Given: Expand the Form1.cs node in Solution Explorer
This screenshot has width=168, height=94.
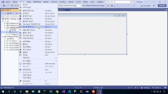Looking at the screenshot, I should click(7, 32).
